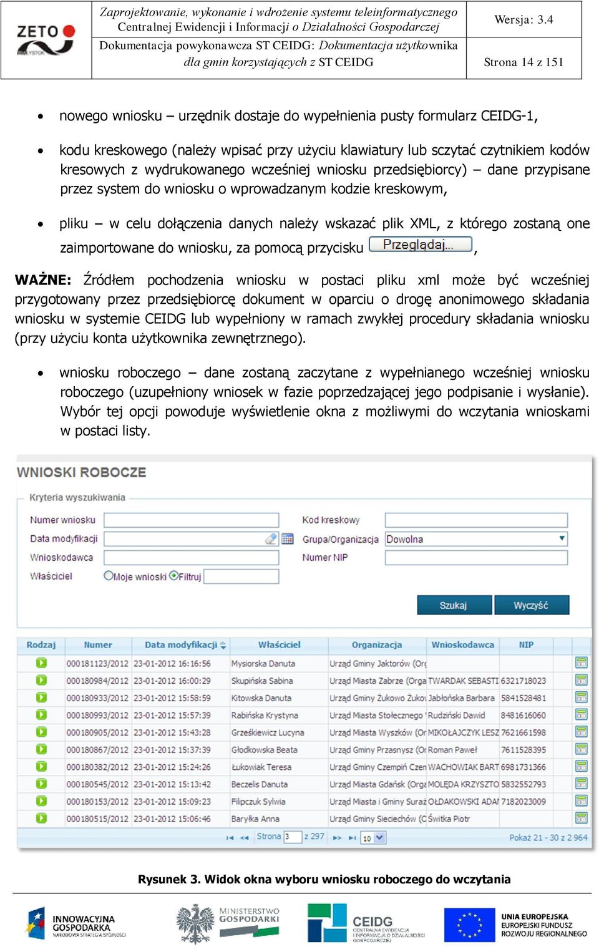Click the ZETO logo in document header

point(46,40)
